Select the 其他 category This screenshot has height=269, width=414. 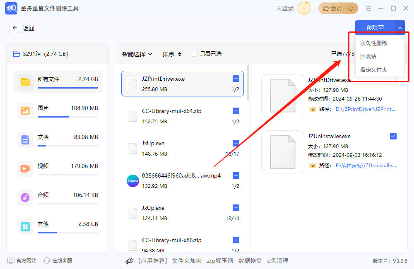58,226
